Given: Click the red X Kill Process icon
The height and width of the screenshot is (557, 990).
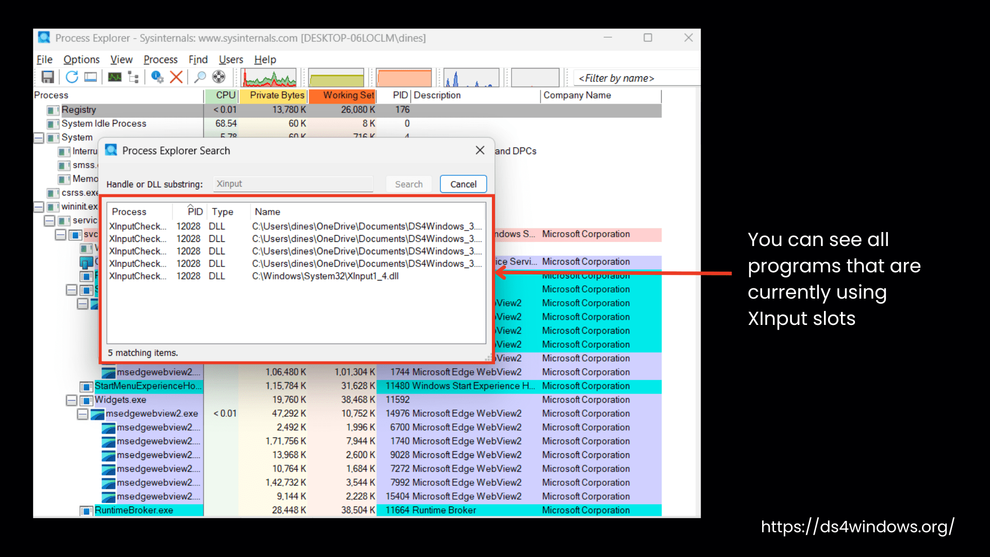Looking at the screenshot, I should (x=176, y=77).
